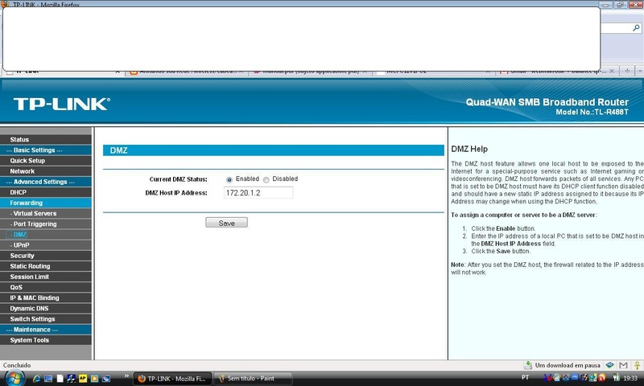The height and width of the screenshot is (386, 644).
Task: Click the Gmail M status bar icon
Action: (623, 365)
